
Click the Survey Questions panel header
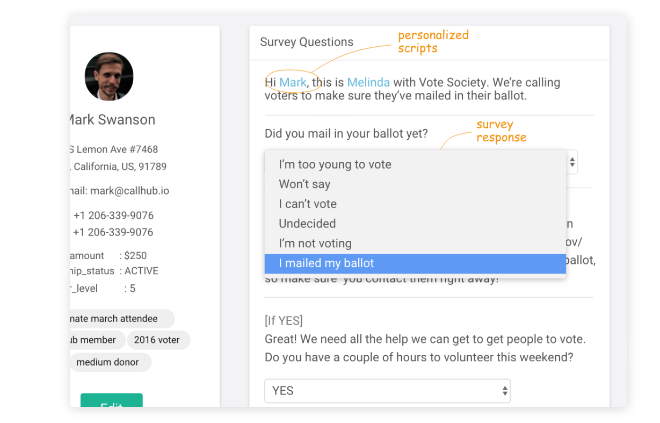429,42
